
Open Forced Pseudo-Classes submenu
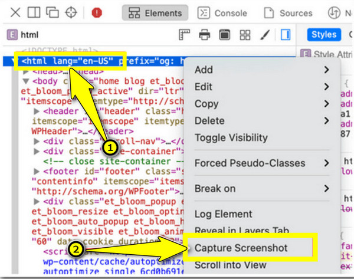(262, 163)
